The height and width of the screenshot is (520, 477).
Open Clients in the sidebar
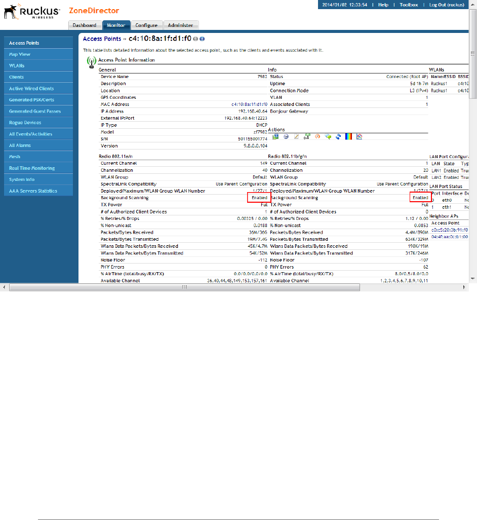[x=38, y=77]
